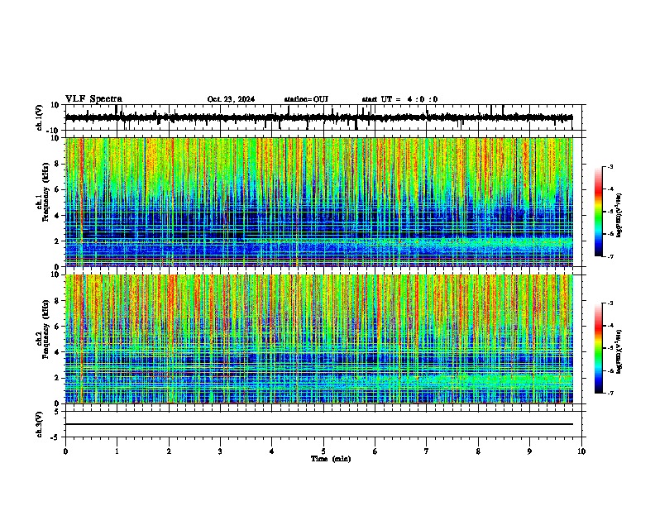Viewport: 655px width, 506px height.
Task: Click the "start UT = 4 : 0 : 0" text
Action: click(399, 99)
